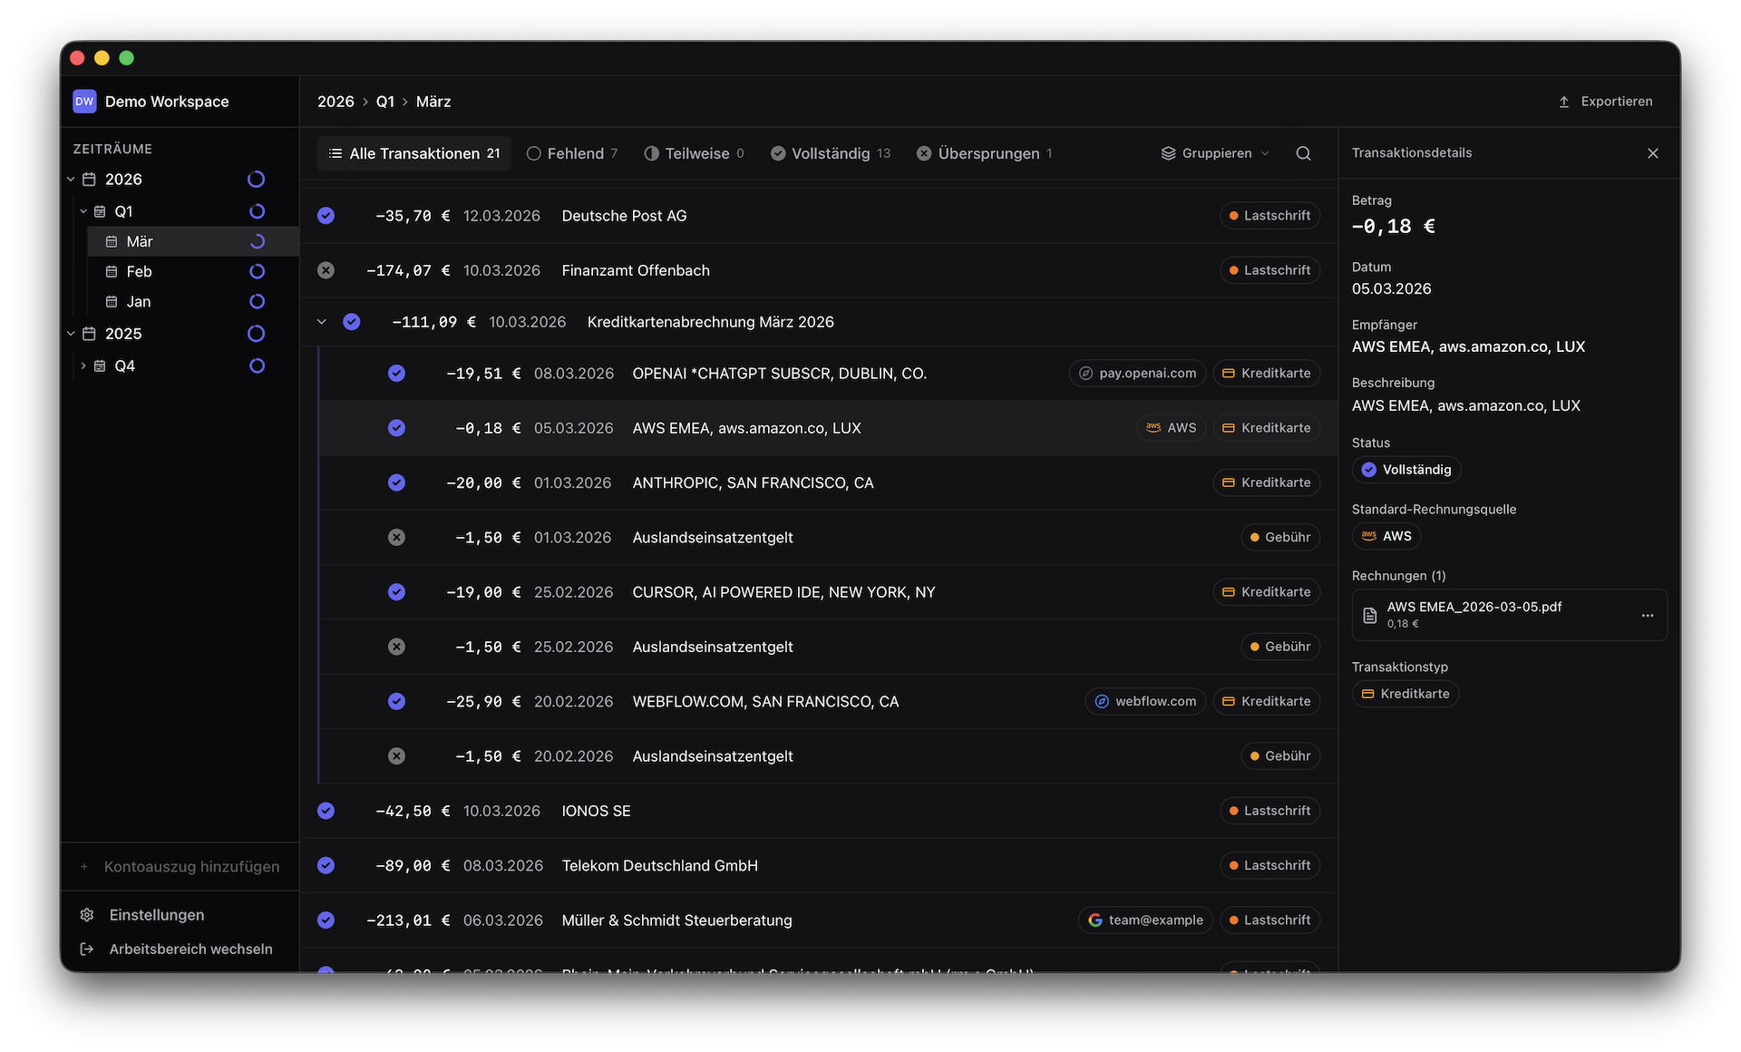Toggle status check of Deutsche Post AG

click(326, 216)
